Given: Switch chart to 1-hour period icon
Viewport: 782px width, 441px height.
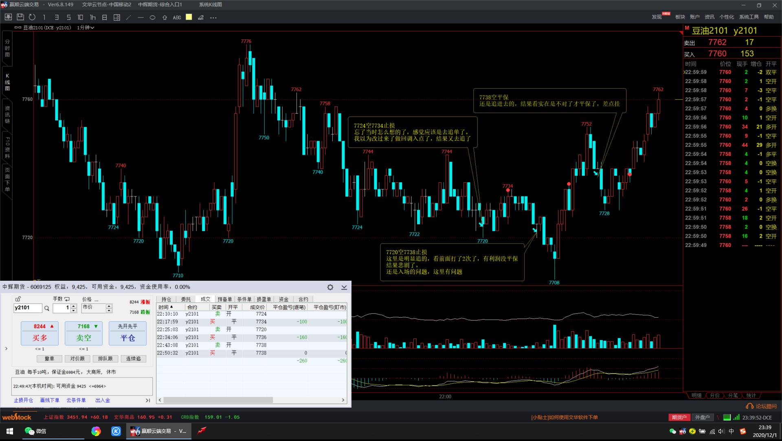Looking at the screenshot, I should click(92, 17).
